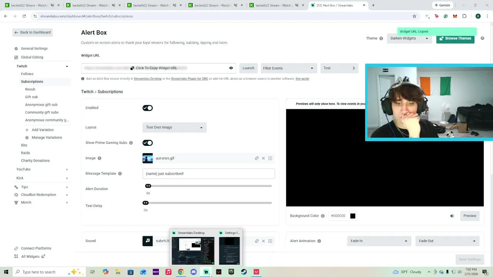Mute preview with the speaker icon
This screenshot has height=277, width=493.
click(x=452, y=216)
